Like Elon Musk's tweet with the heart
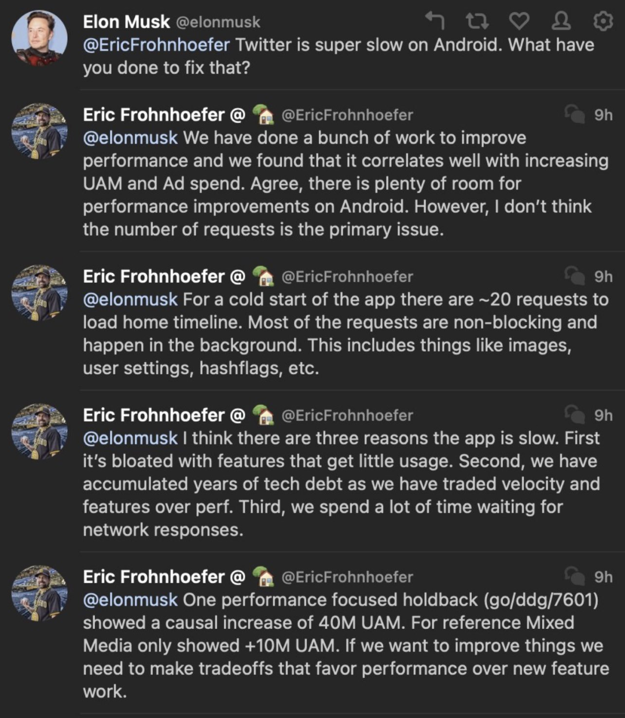Screen dimensions: 625x718 pyautogui.click(x=519, y=21)
